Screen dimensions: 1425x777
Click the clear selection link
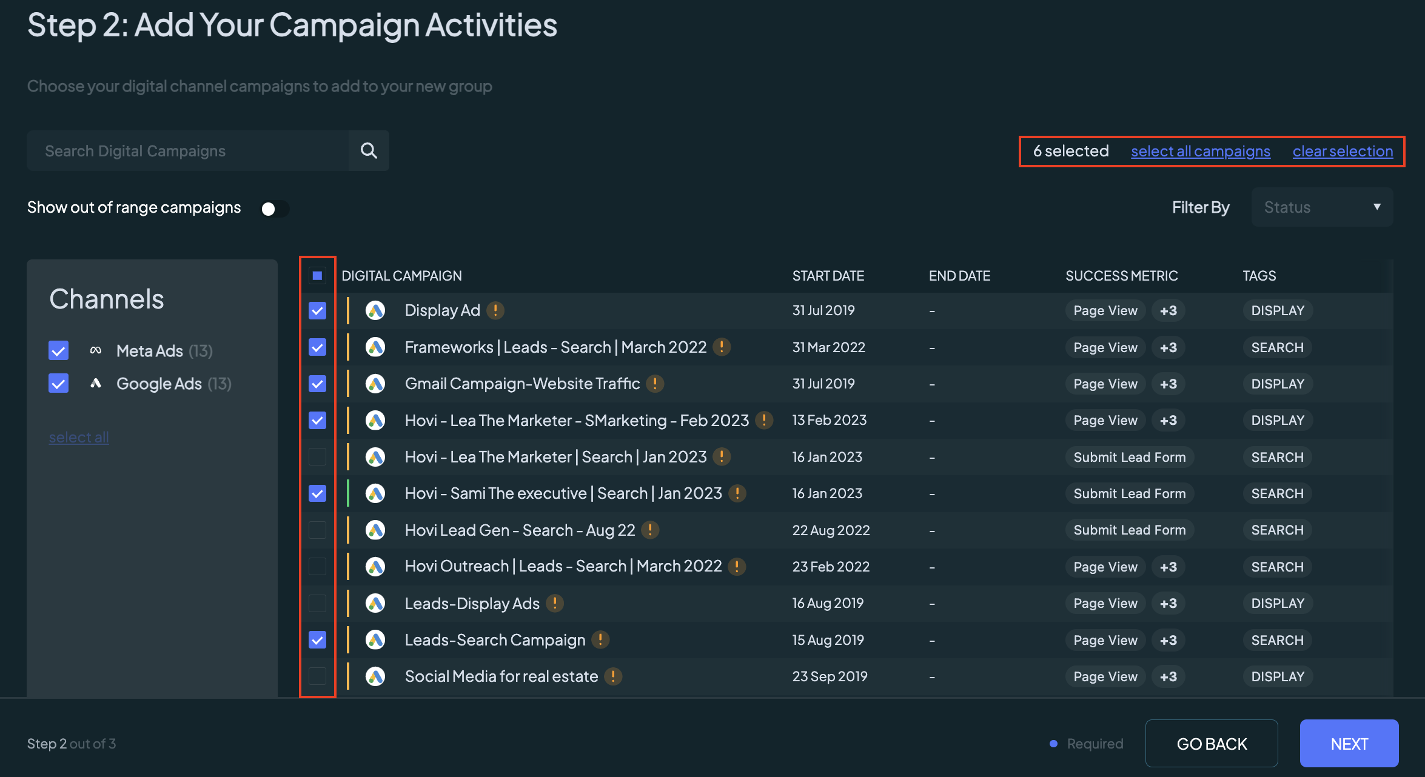[1343, 151]
